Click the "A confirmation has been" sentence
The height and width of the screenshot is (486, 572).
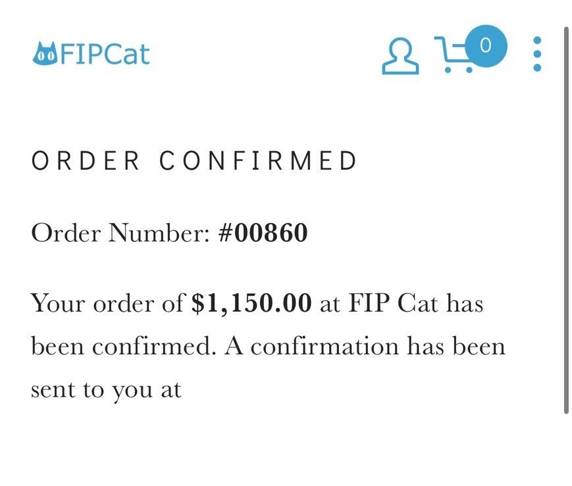[365, 347]
